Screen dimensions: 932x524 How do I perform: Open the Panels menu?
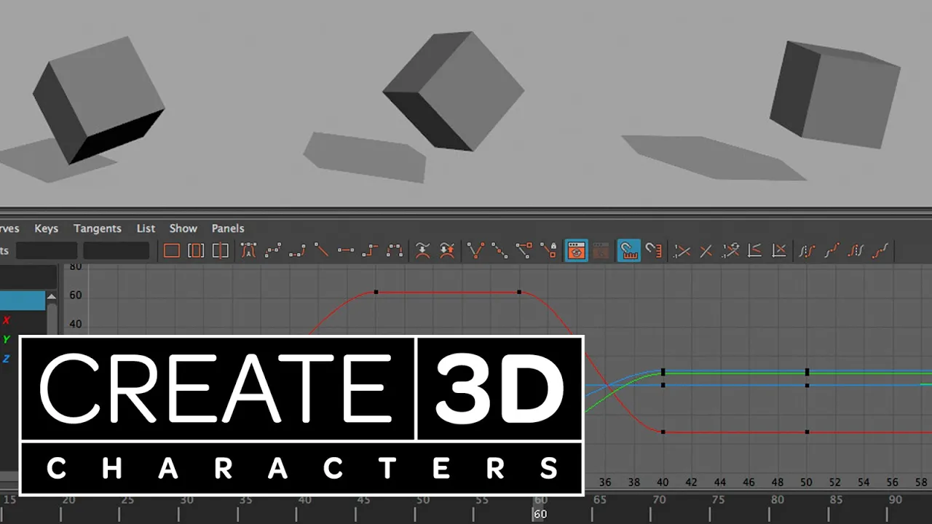point(227,229)
